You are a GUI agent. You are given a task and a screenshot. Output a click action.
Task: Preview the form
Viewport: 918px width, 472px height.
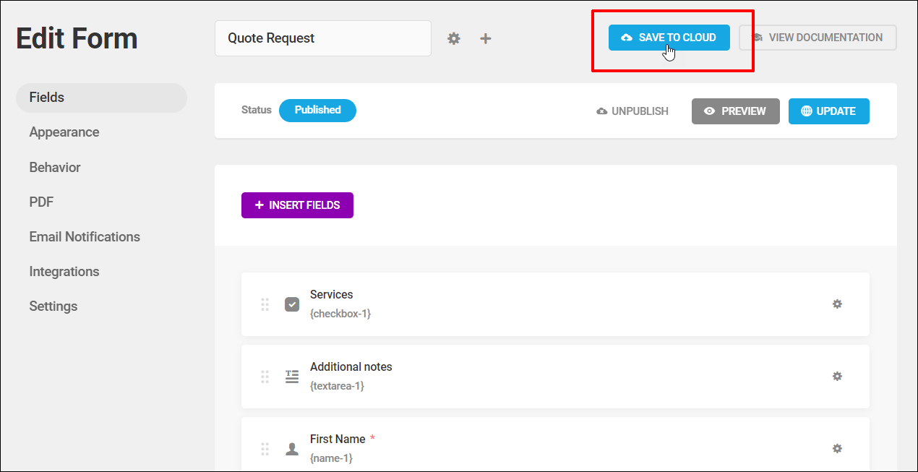point(735,111)
